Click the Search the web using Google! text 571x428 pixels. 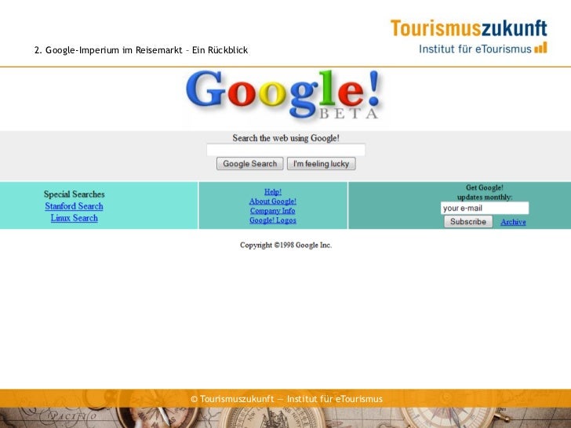click(x=285, y=138)
